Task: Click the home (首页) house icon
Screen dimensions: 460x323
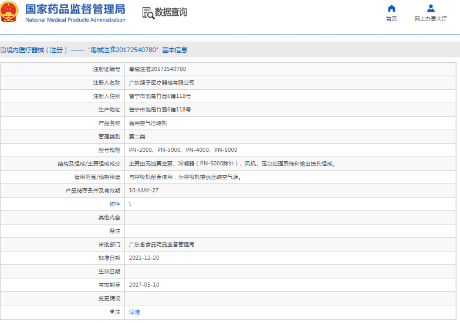Action: click(391, 8)
